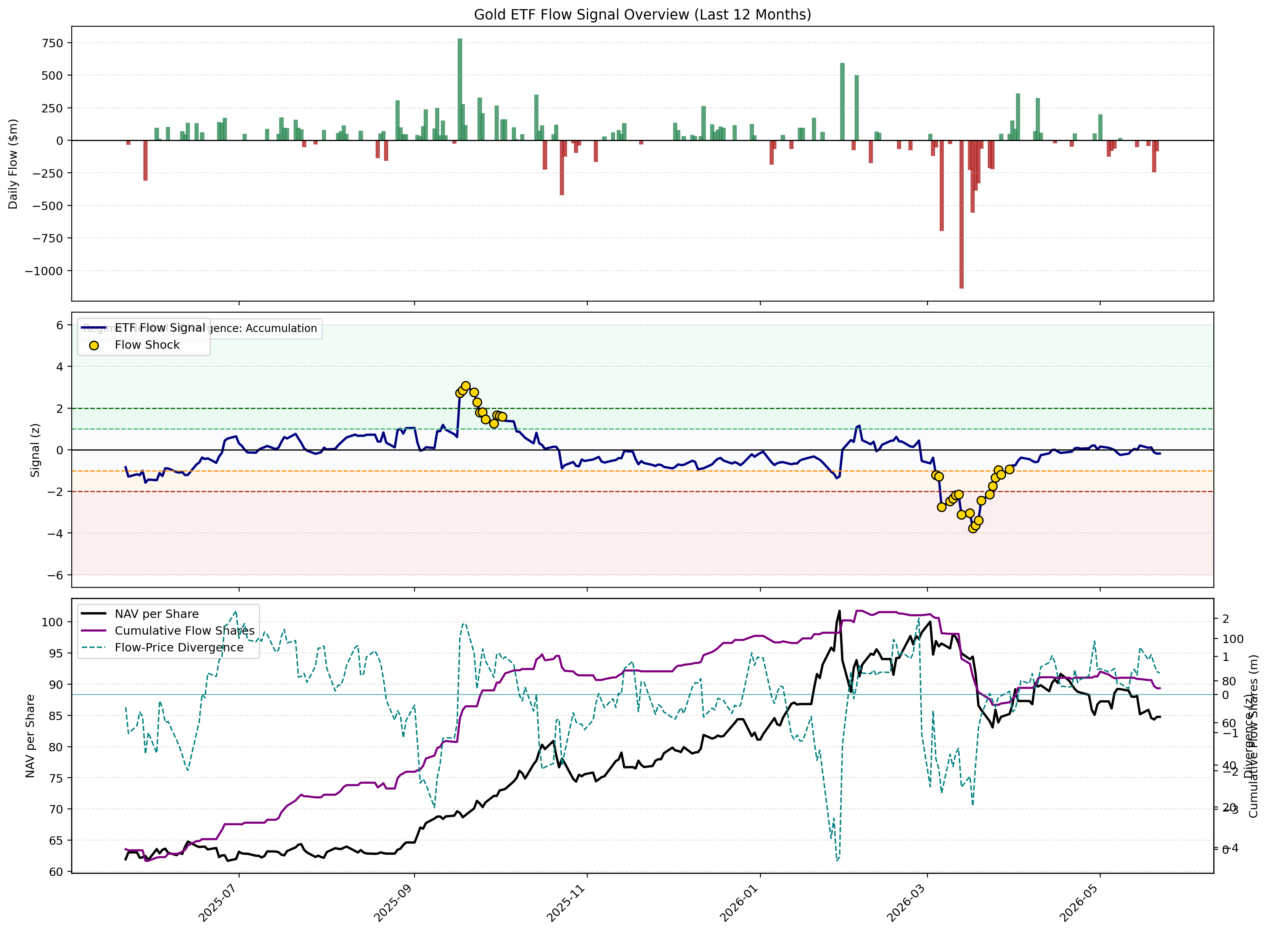Click the −6 tick on Signal axis
Viewport: 1268px width, 932px height.
coord(55,575)
